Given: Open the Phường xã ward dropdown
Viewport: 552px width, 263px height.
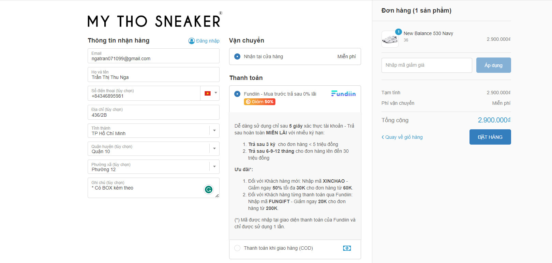Looking at the screenshot, I should [214, 167].
